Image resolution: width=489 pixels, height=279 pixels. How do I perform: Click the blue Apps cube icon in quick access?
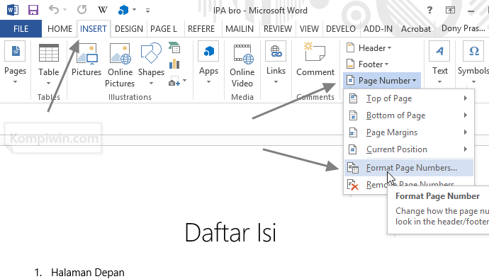(123, 11)
